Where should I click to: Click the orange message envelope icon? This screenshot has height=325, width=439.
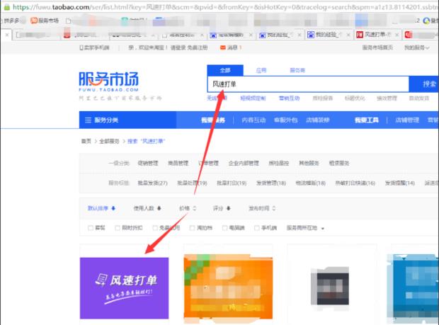click(x=223, y=47)
